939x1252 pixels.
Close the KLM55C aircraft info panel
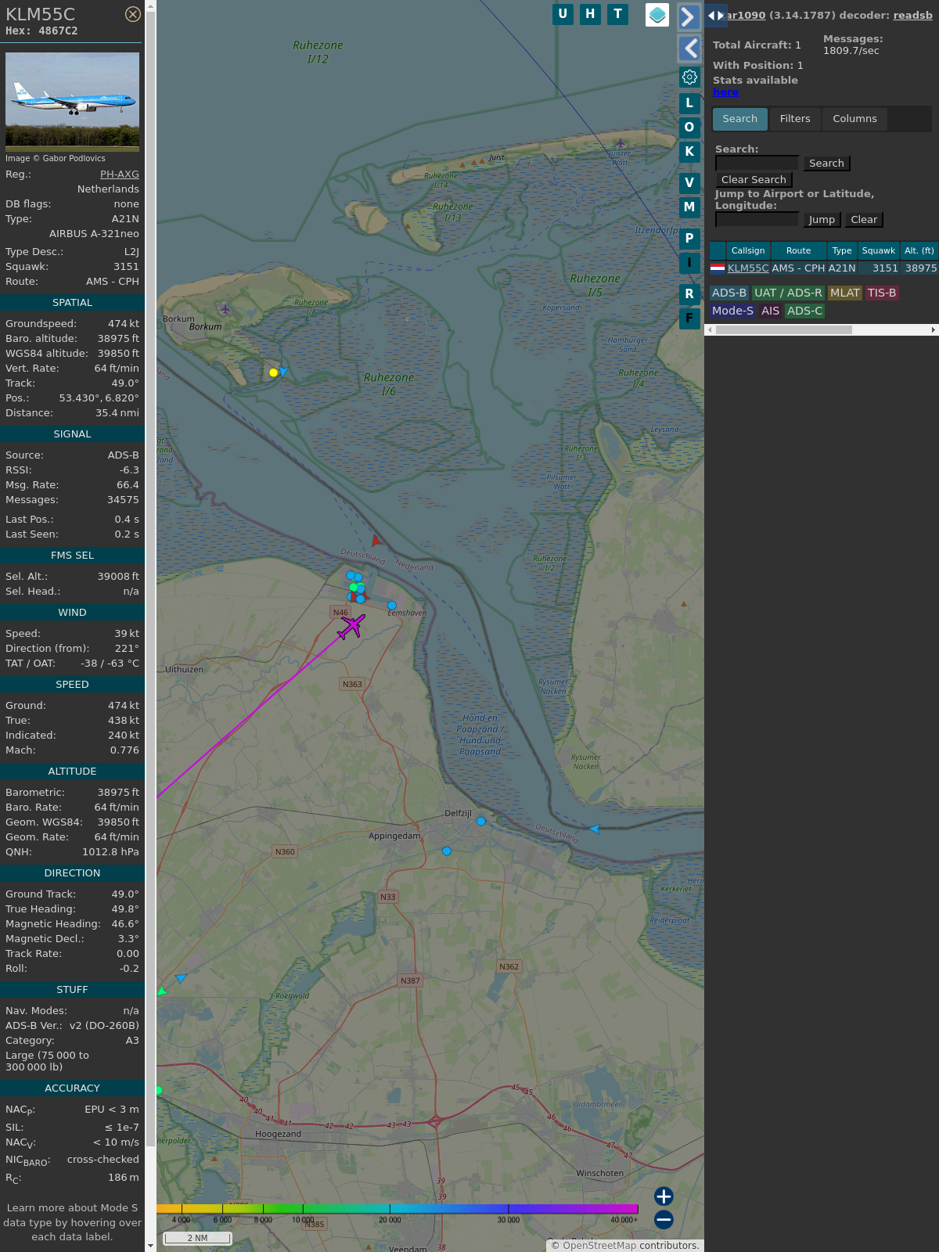[133, 14]
